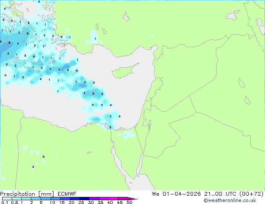Click the '[mm]' unit label
This screenshot has height=204, width=265.
pos(46,194)
